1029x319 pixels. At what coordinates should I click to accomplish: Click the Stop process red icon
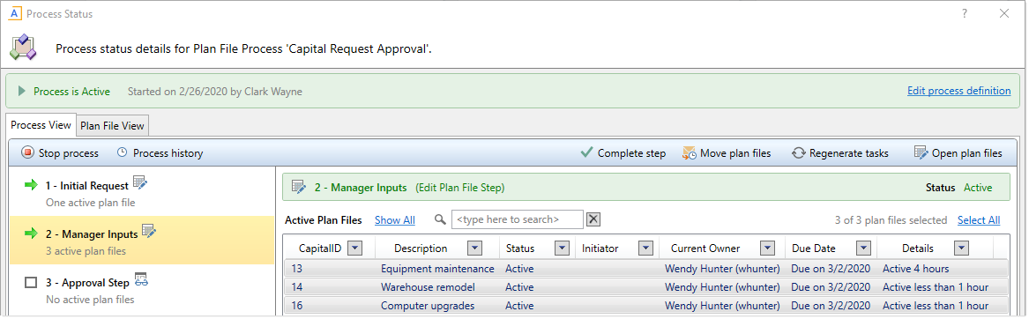(27, 153)
